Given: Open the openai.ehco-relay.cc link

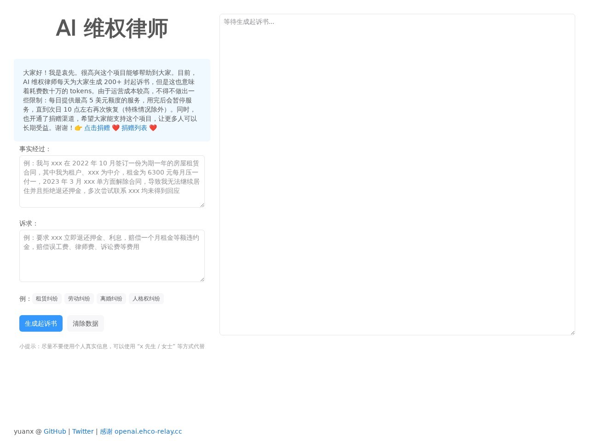Looking at the screenshot, I should coord(148,431).
